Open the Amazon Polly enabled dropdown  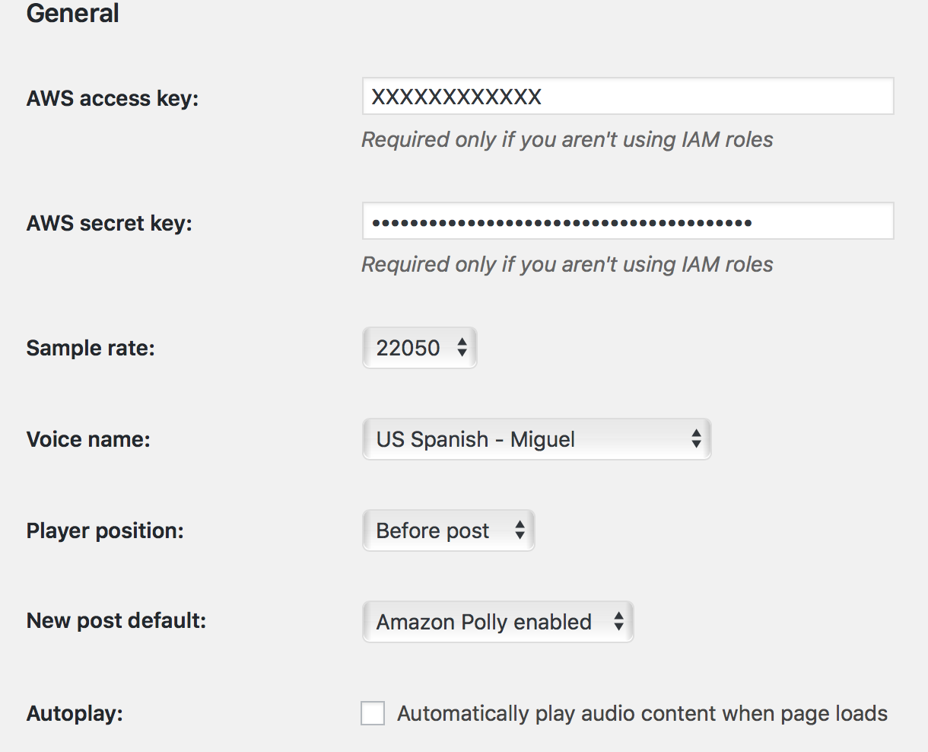(x=497, y=622)
